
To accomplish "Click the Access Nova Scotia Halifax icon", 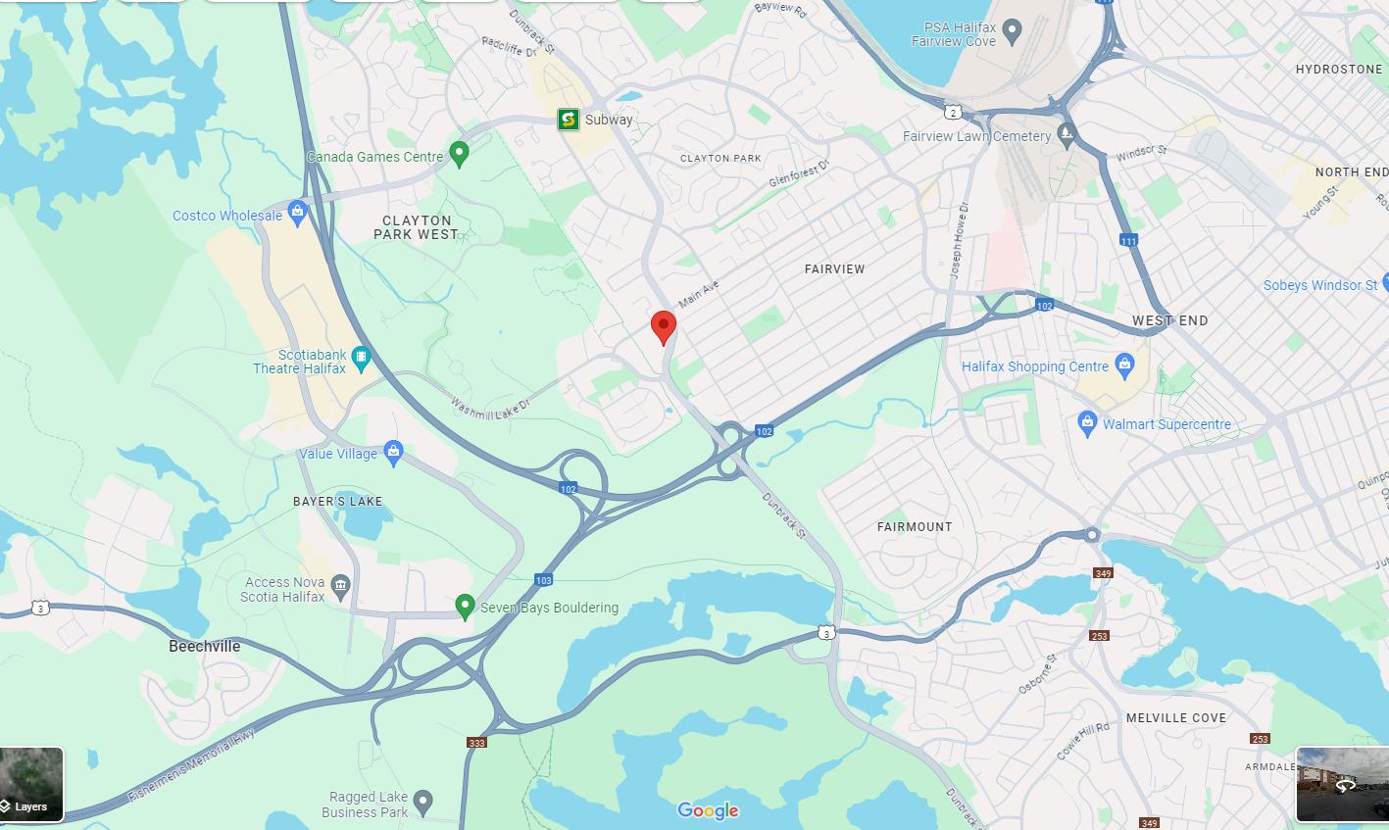I will point(340,586).
